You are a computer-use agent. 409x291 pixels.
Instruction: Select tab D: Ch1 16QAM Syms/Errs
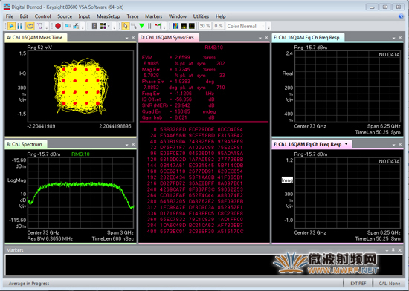(x=169, y=37)
